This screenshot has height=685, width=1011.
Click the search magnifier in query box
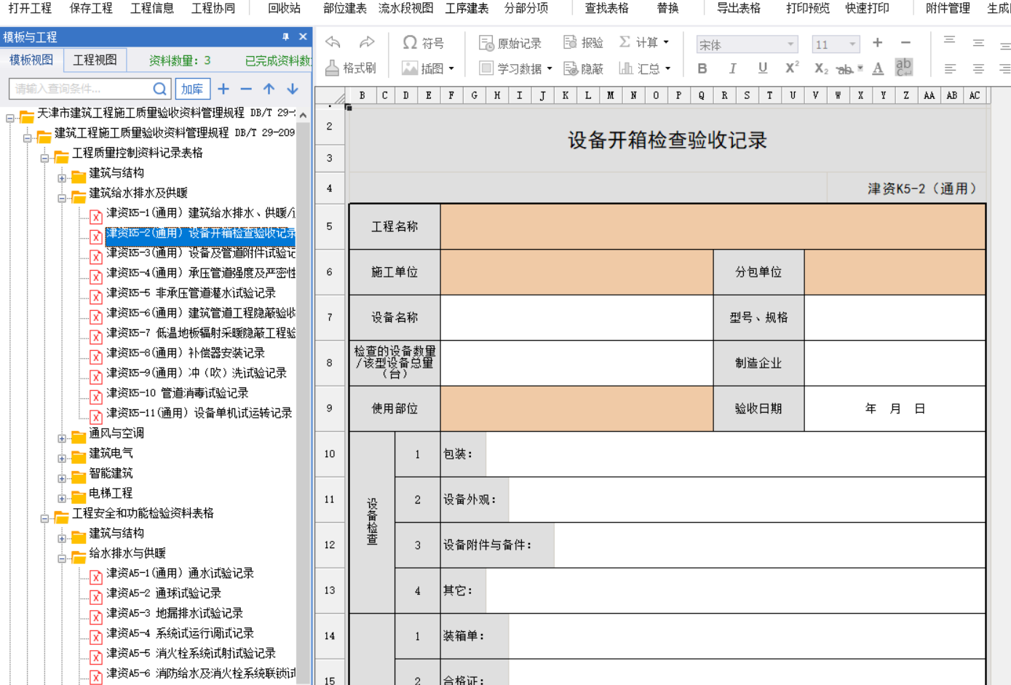point(159,89)
